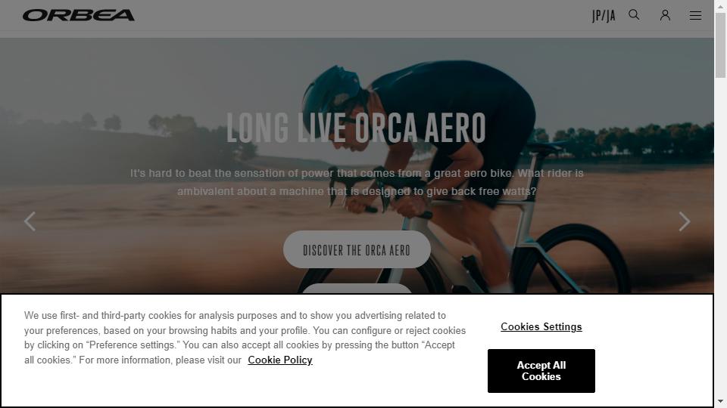
Task: Click the page scrollbar thumb
Action: click(720, 45)
